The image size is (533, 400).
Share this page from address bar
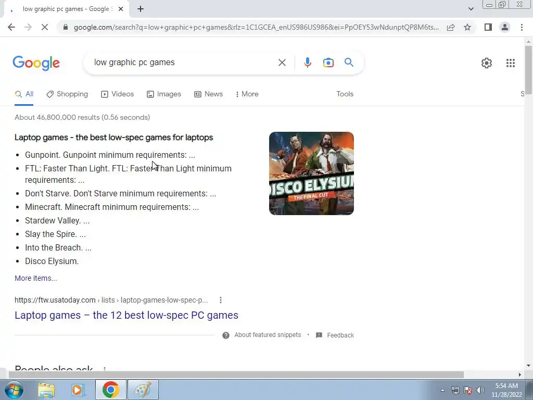click(x=451, y=27)
